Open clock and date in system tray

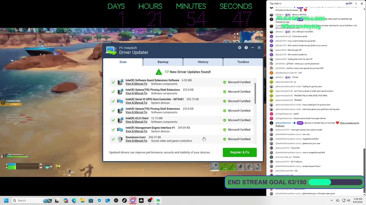(x=358, y=200)
